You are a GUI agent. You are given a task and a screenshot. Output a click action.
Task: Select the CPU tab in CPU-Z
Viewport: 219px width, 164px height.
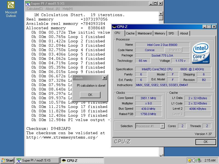coord(117,33)
